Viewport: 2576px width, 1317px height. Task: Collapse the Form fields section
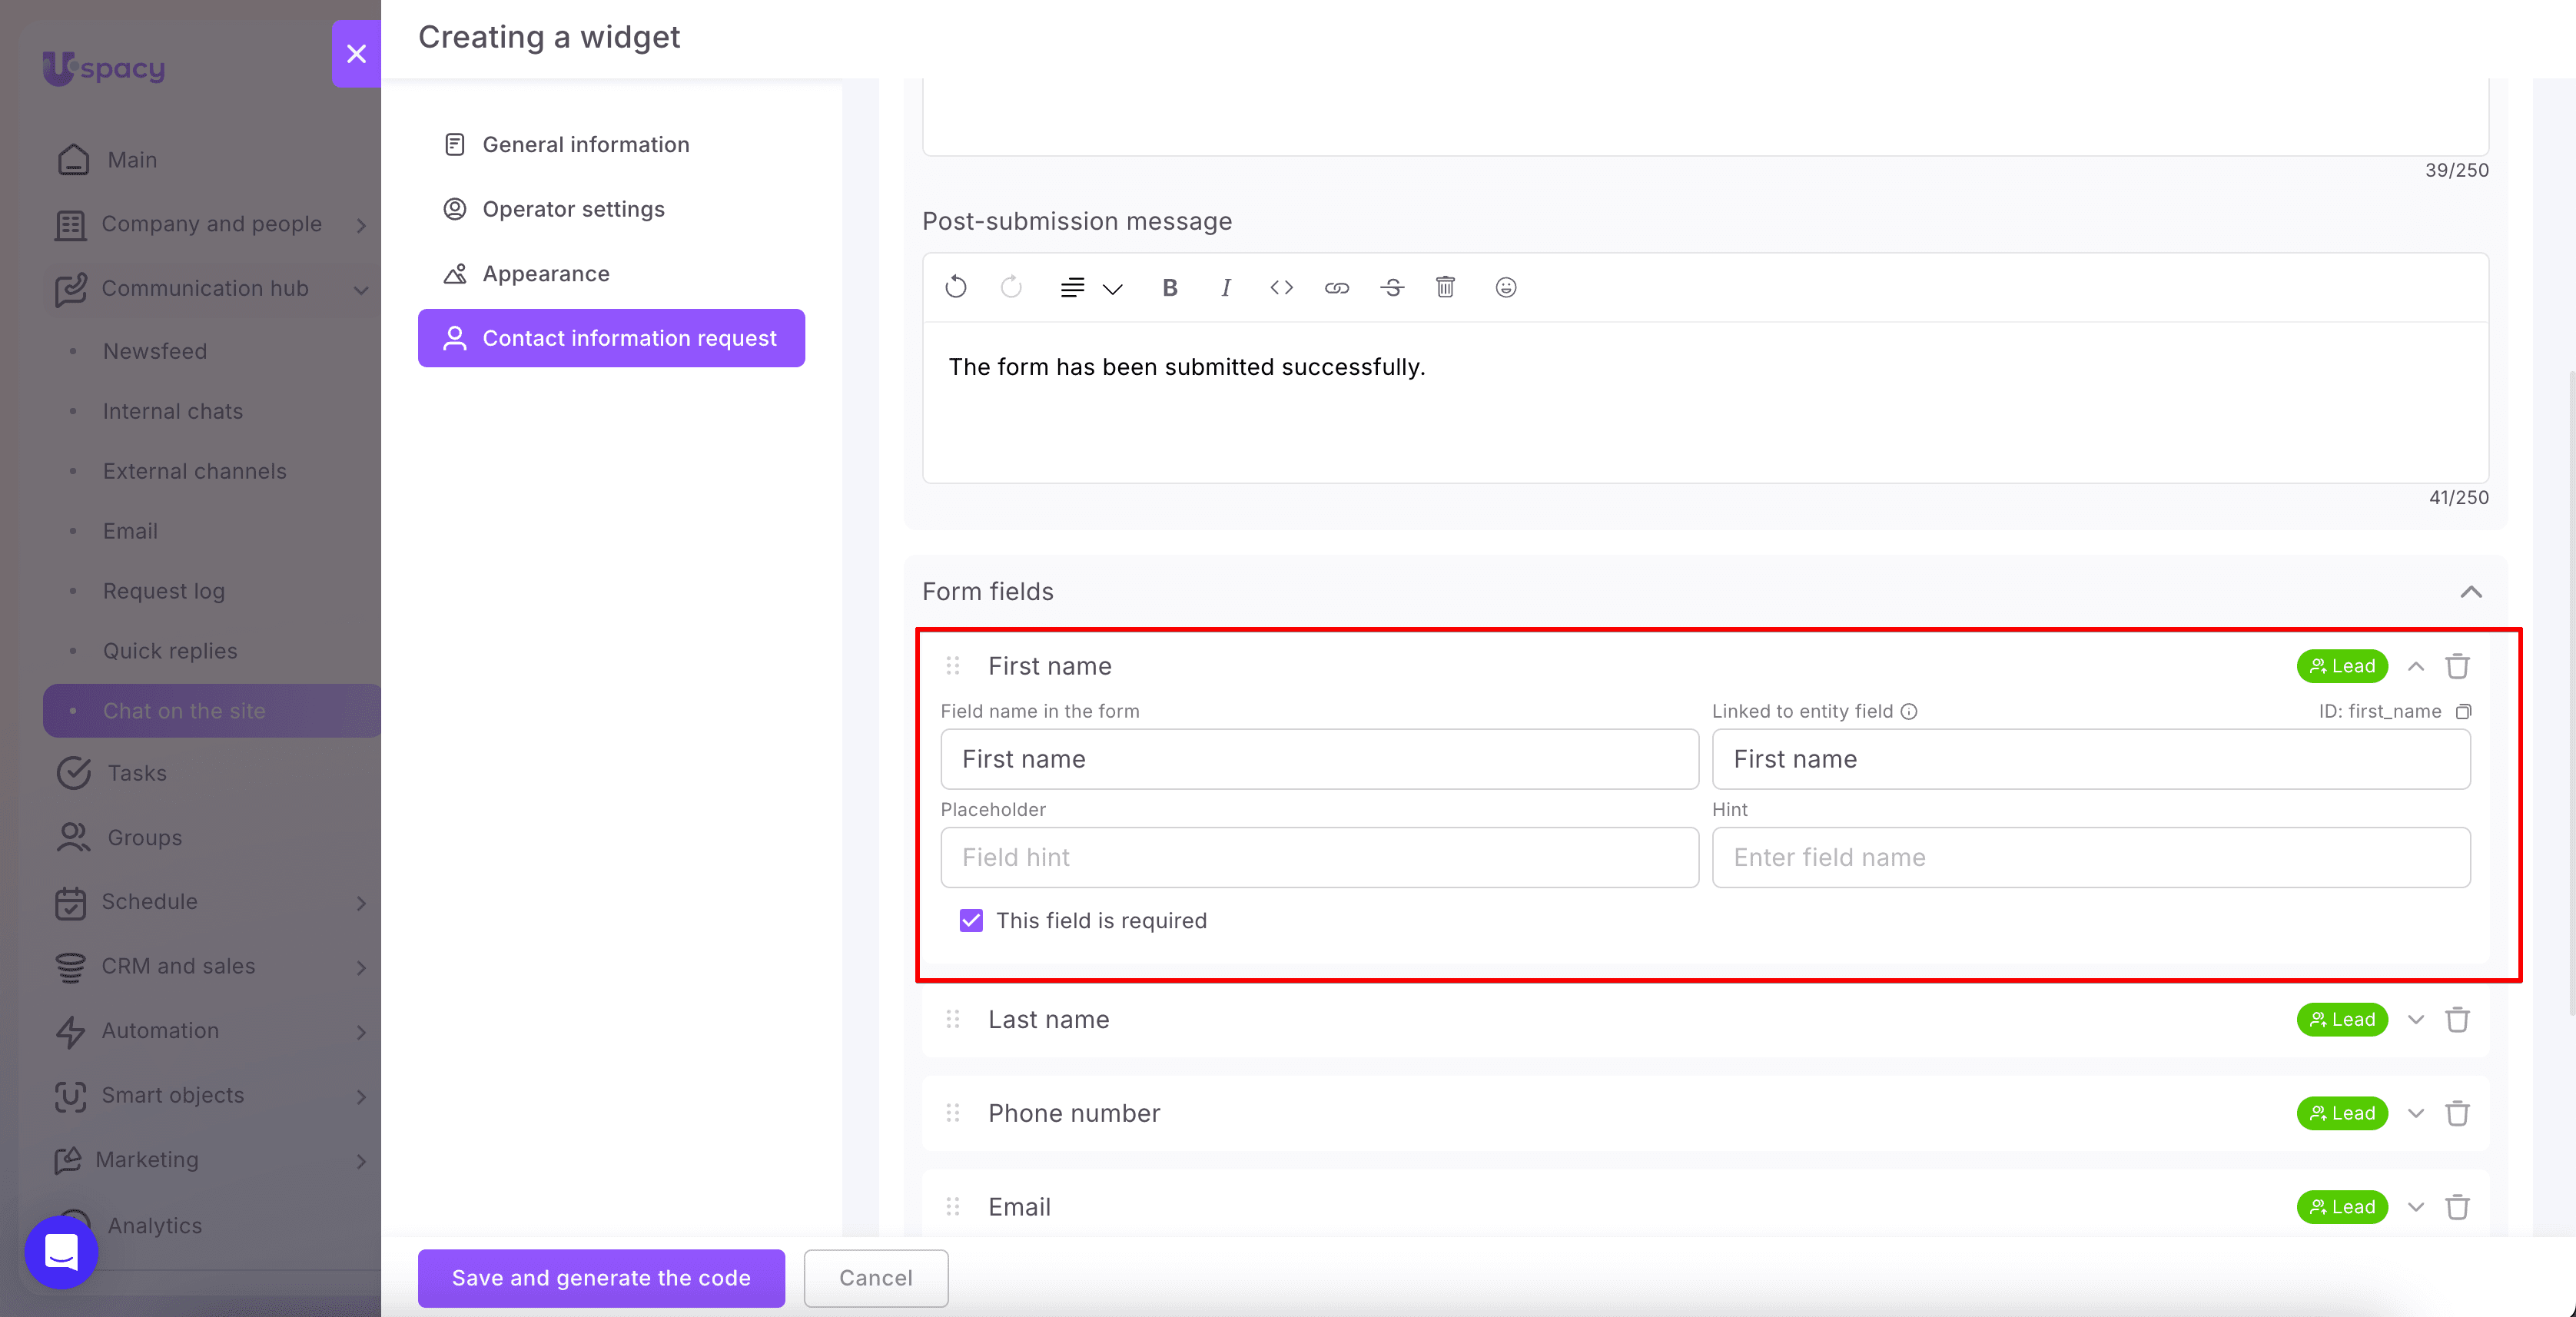click(x=2471, y=592)
